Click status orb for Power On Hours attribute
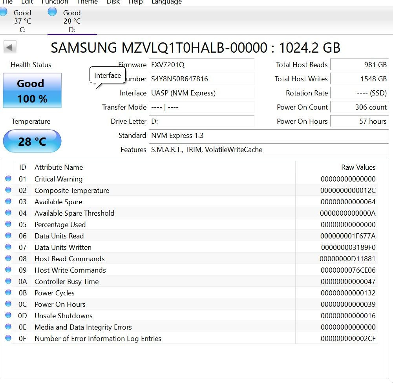The height and width of the screenshot is (383, 393). 8,304
